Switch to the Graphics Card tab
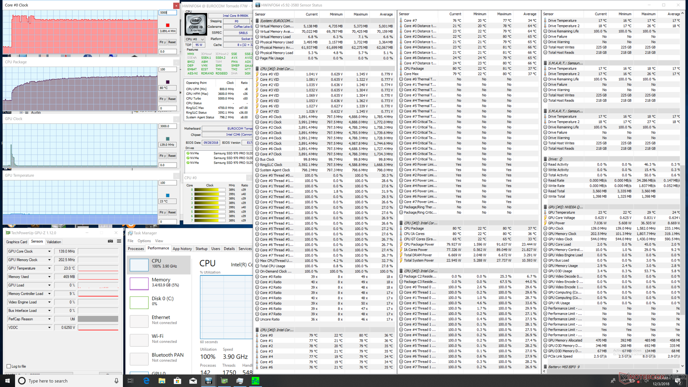 point(16,242)
